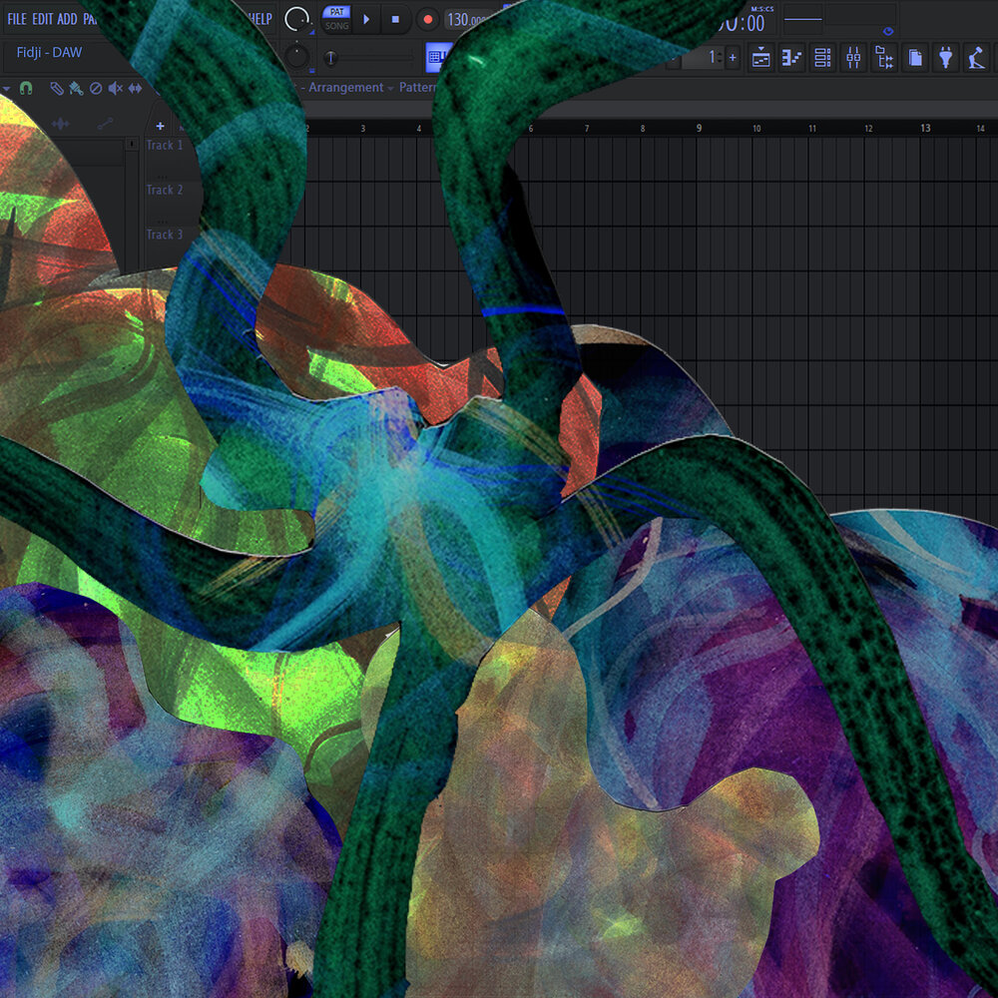Switch playback mode to SONG
Viewport: 998px width, 998px height.
click(336, 26)
